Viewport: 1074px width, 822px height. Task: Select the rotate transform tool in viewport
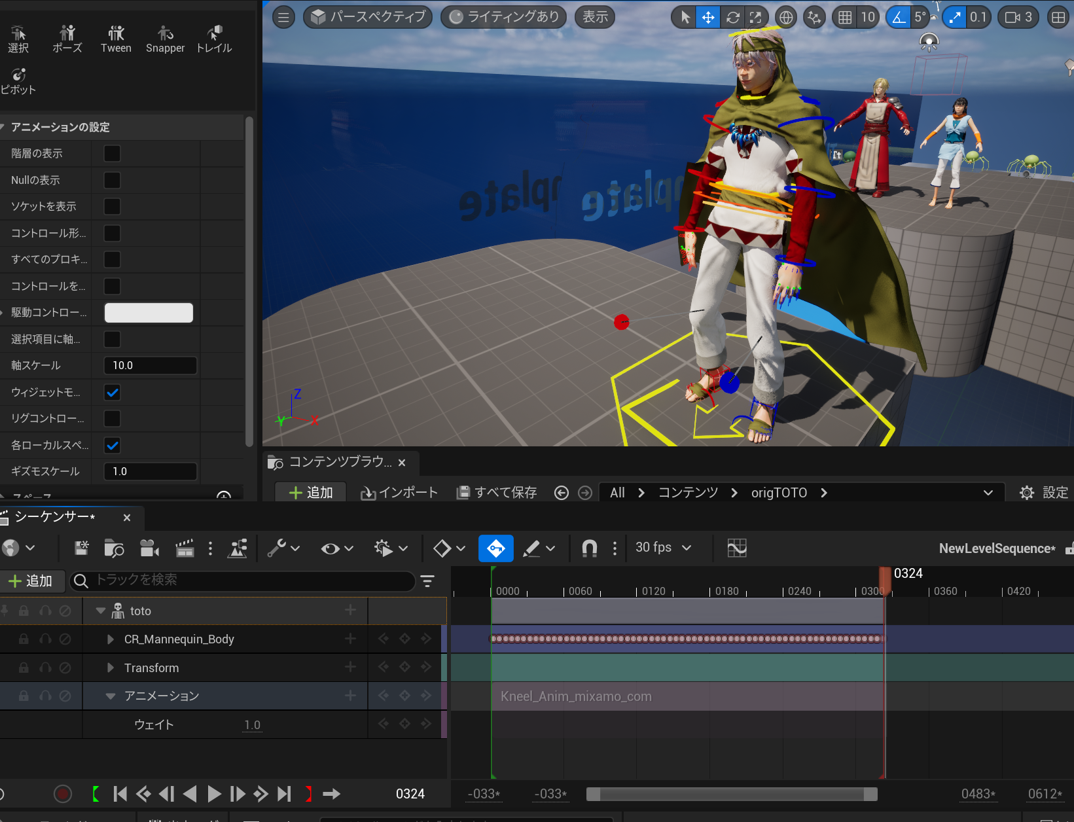click(732, 17)
